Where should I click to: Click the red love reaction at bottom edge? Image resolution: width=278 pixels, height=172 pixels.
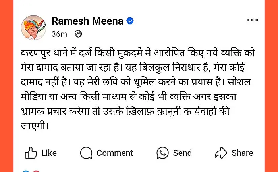tap(36, 171)
